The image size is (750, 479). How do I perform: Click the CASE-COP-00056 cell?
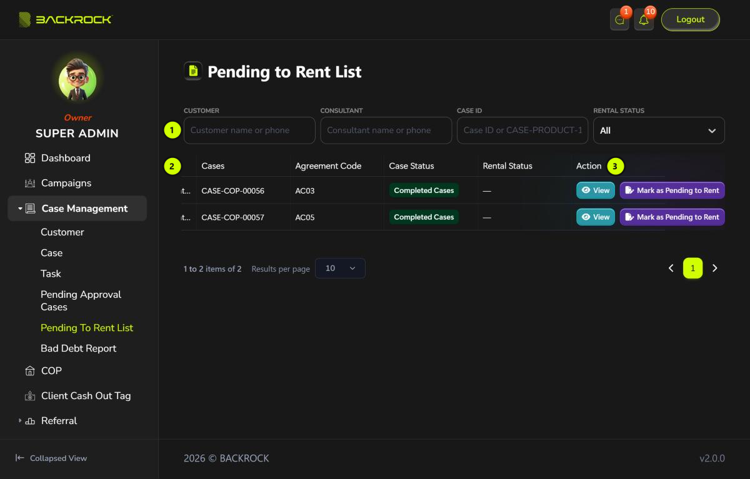pyautogui.click(x=232, y=190)
